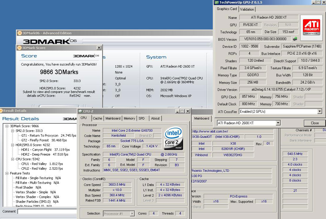Open the About tab in CPU-Z

pos(155,118)
